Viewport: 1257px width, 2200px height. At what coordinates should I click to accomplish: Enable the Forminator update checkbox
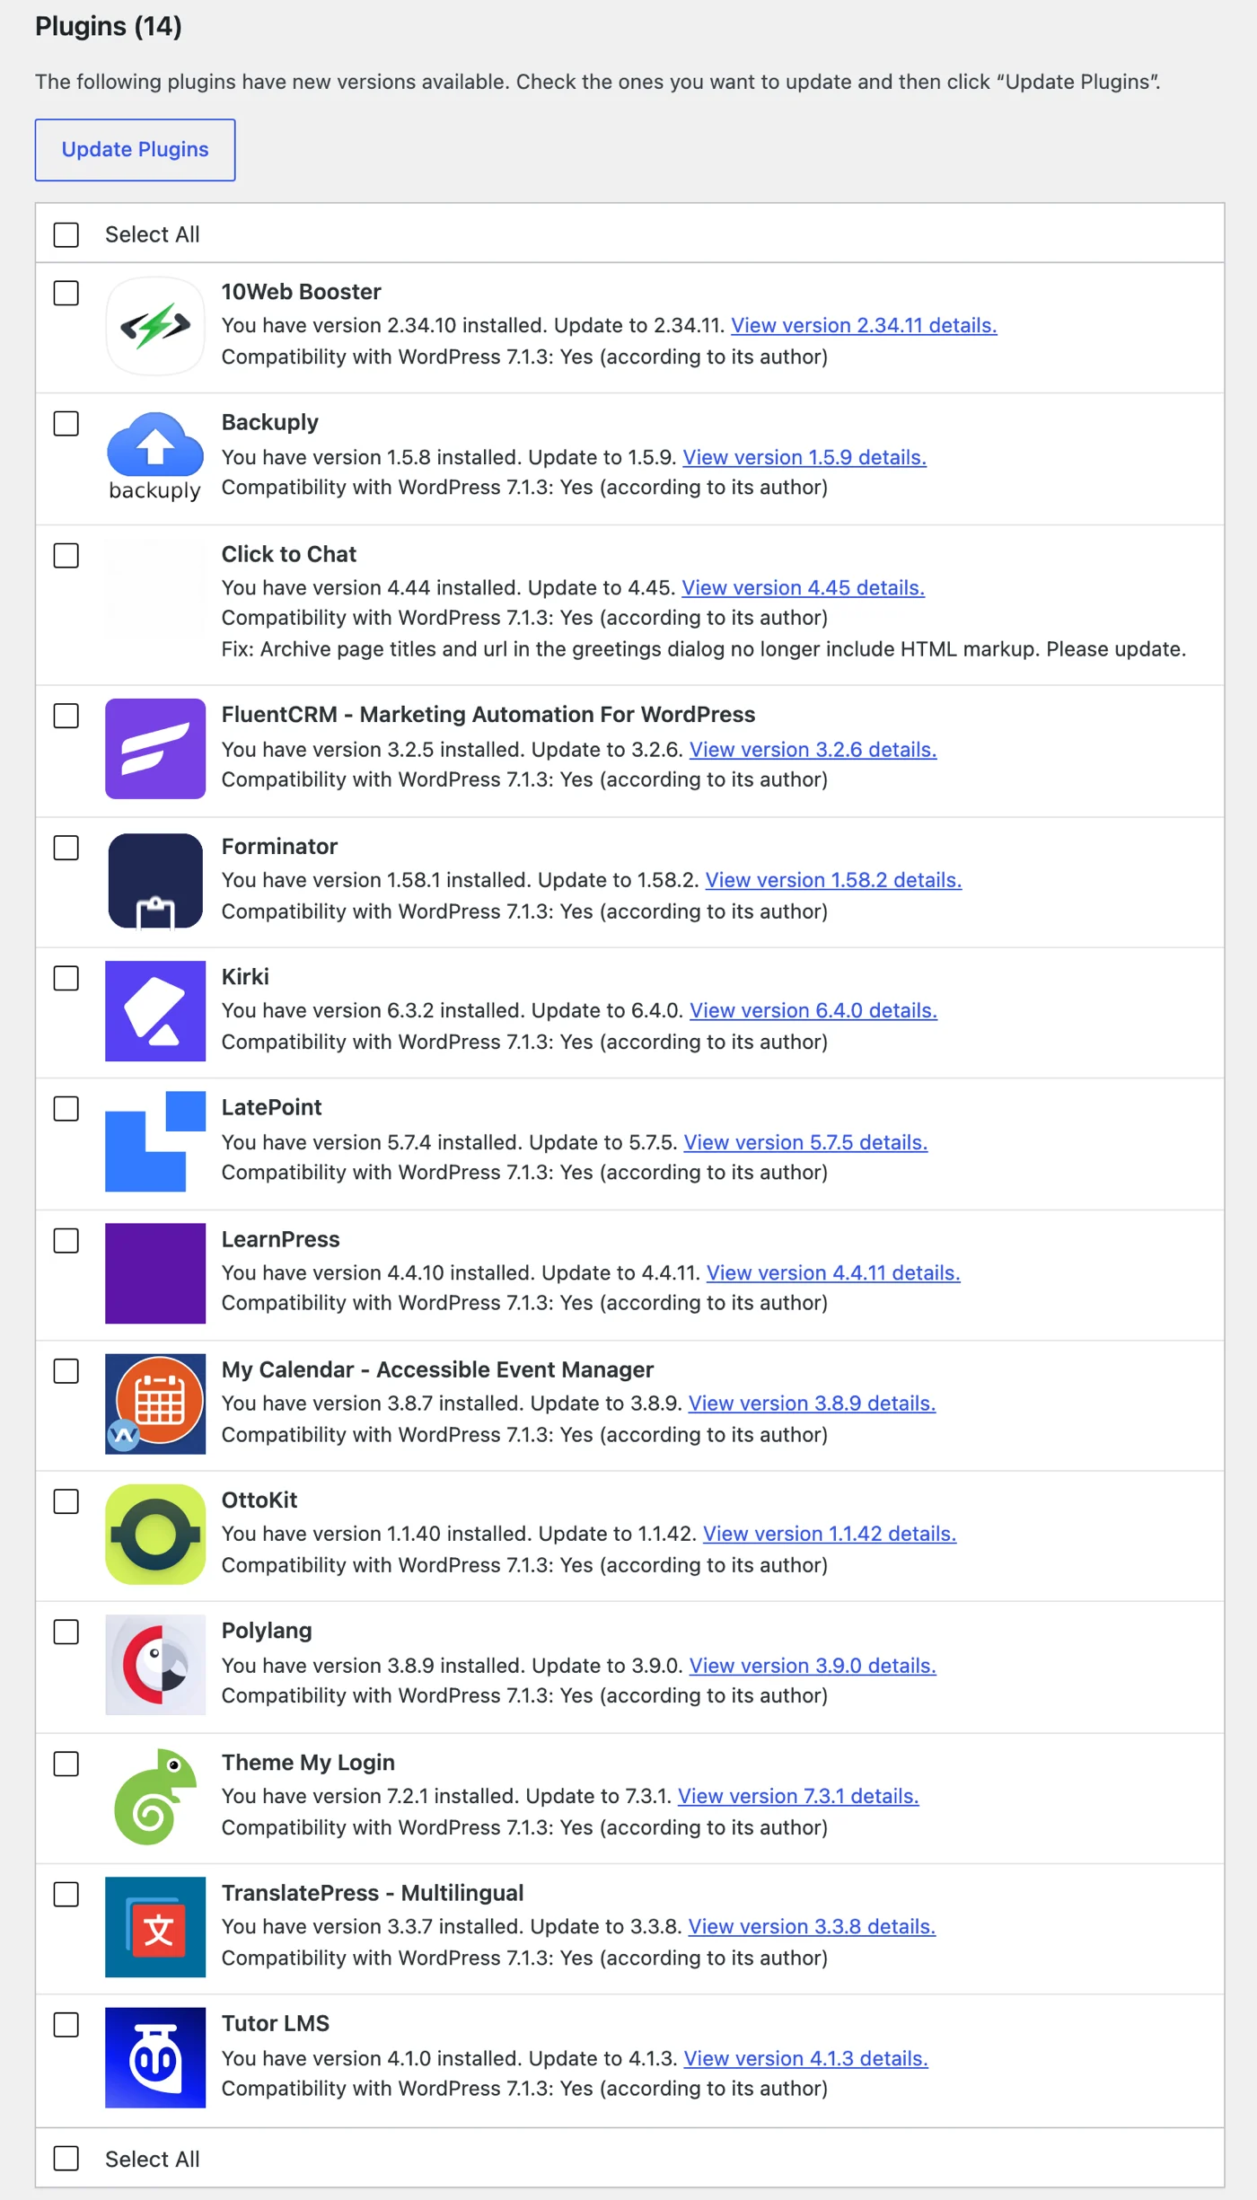pyautogui.click(x=66, y=848)
